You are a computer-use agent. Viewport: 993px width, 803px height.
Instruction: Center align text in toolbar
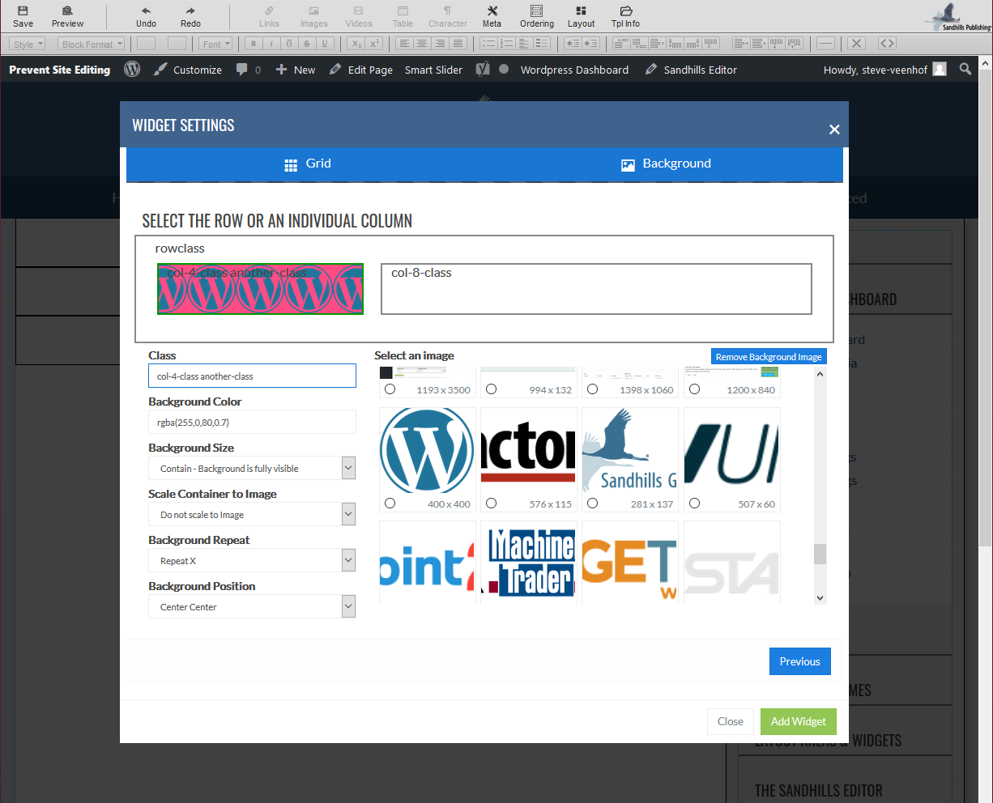[421, 44]
